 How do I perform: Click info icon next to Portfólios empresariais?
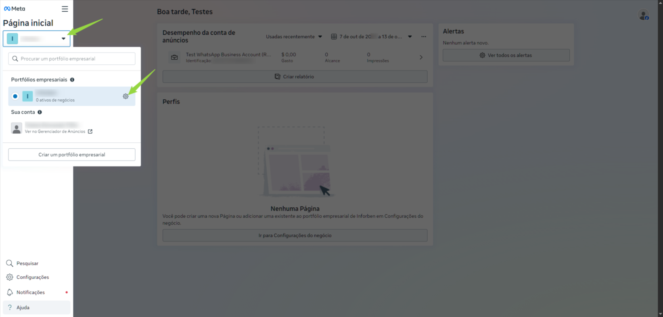pos(72,80)
